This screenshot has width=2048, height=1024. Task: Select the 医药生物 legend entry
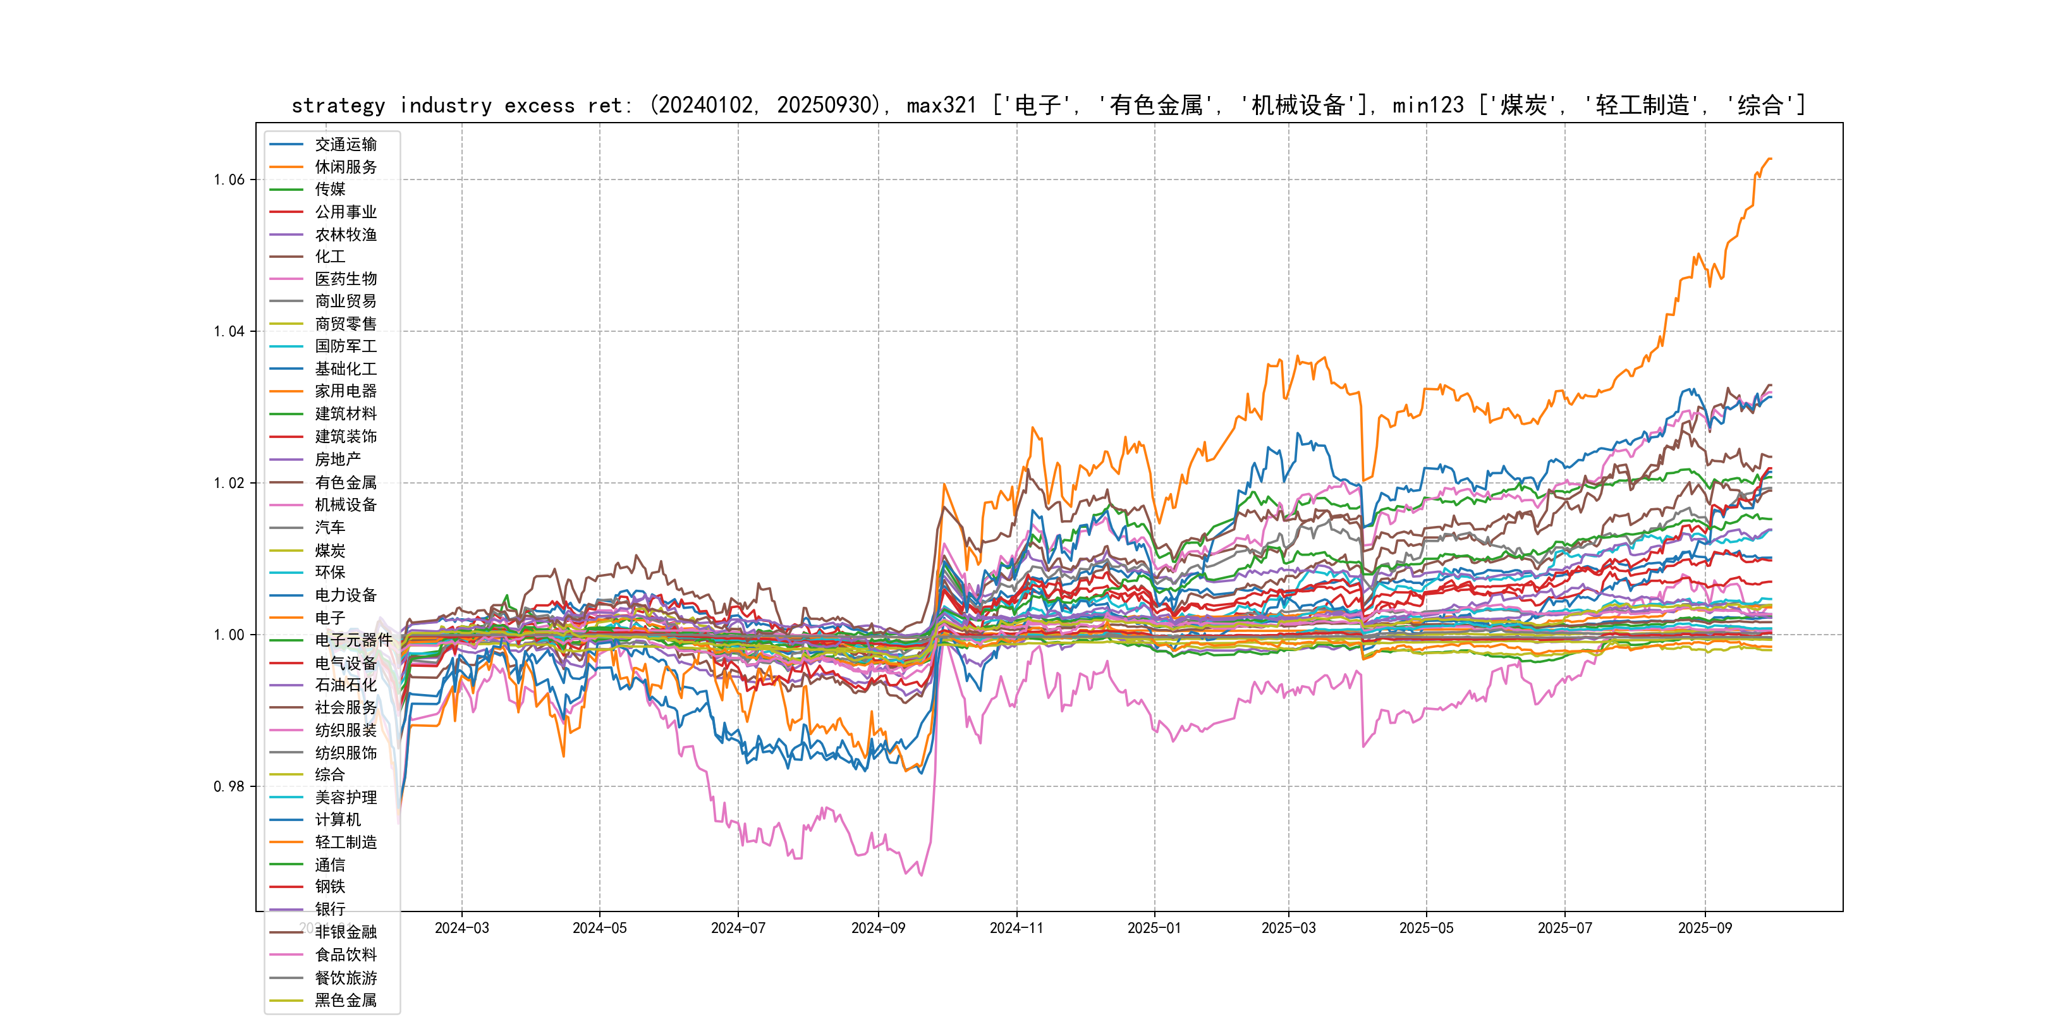point(345,279)
